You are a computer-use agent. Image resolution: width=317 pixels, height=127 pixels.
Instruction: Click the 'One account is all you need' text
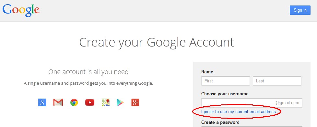click(88, 72)
